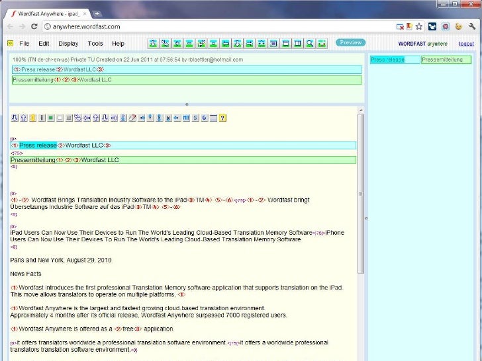Click the green square icon
Viewport: 482px width, 361px height.
pos(51,118)
